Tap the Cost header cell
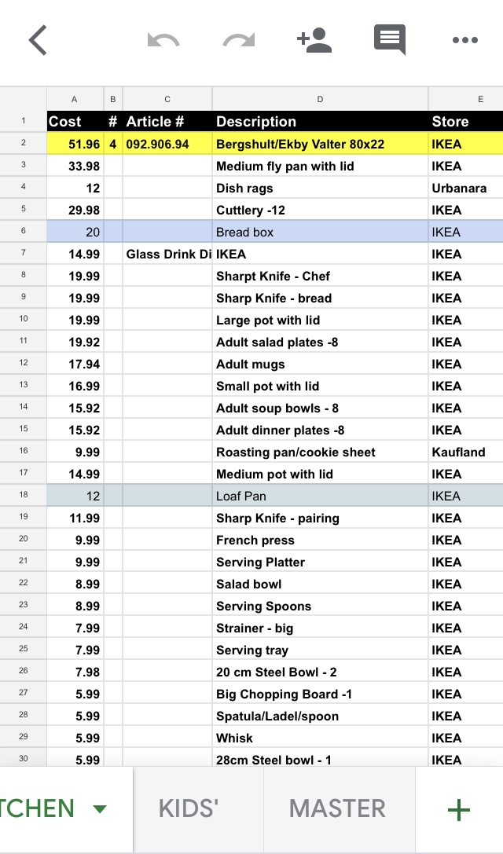This screenshot has height=854, width=503. (75, 122)
